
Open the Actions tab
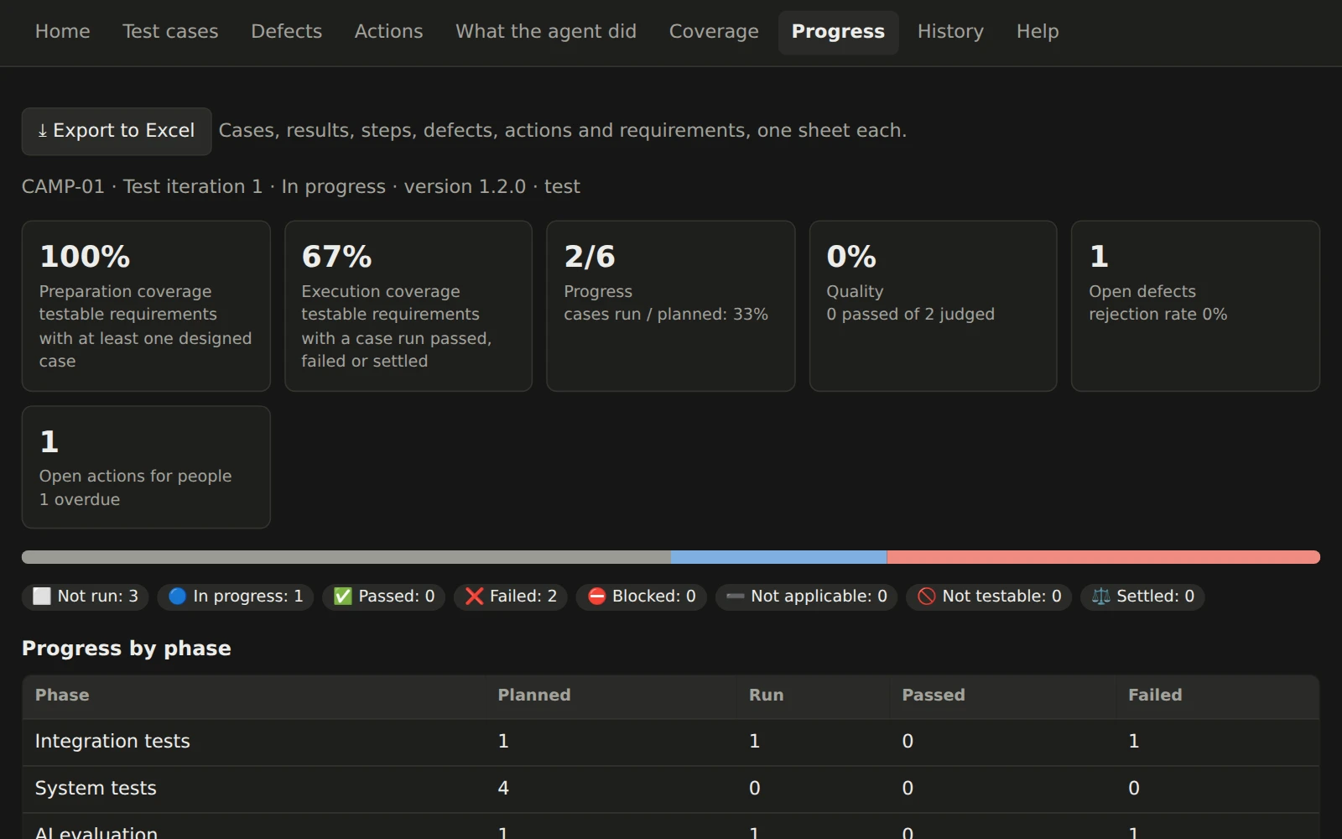[x=388, y=32]
